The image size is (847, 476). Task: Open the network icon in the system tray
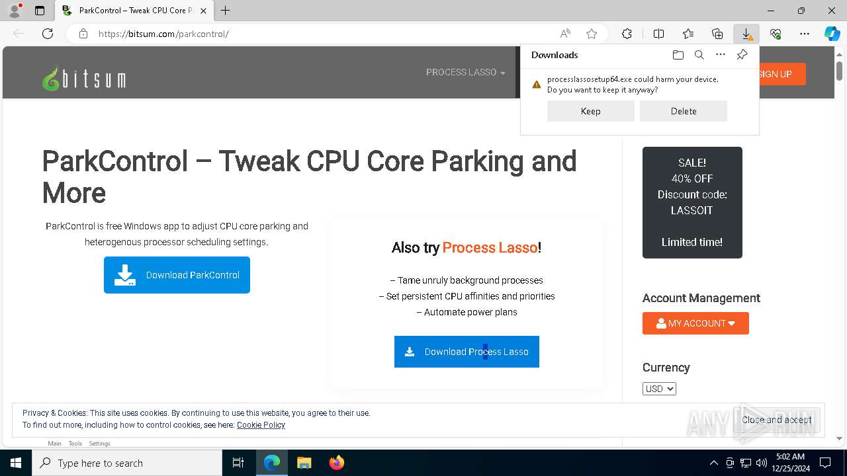pos(746,463)
